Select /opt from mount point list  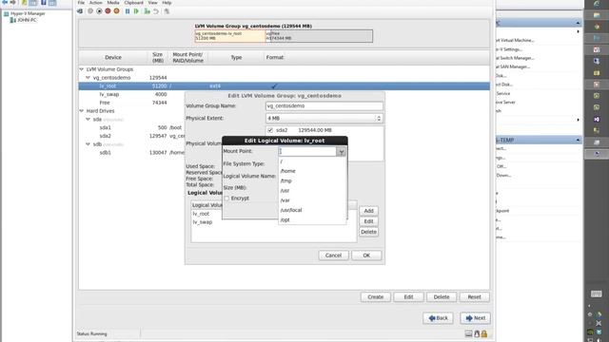tap(312, 219)
